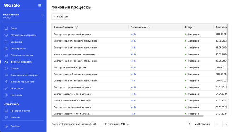Click the Интеграция link icon
Image resolution: width=233 pixels, height=132 pixels.
coord(6,88)
